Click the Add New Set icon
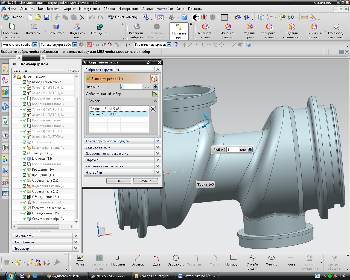The width and height of the screenshot is (350, 280). tap(155, 94)
